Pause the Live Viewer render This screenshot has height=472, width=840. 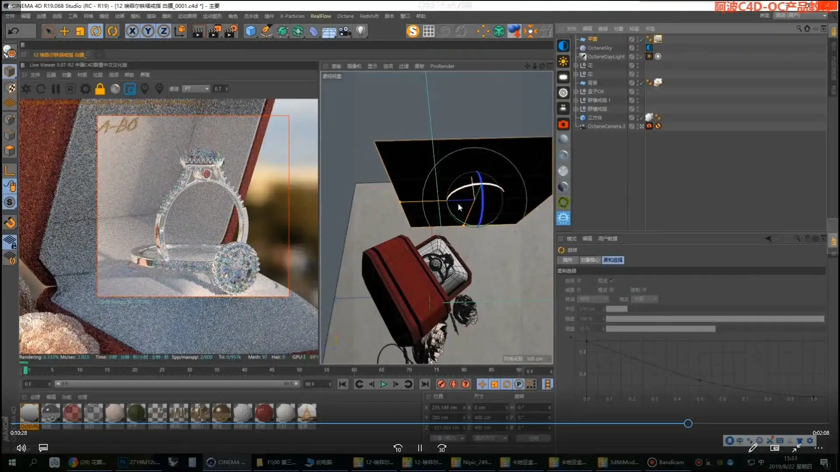[56, 89]
